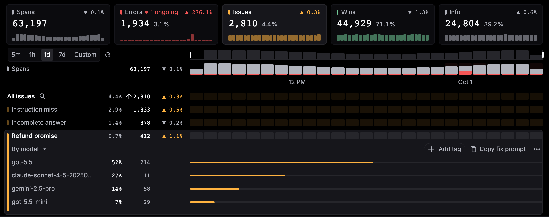
Task: Click the gpt-5.5 model row
Action: 274,162
